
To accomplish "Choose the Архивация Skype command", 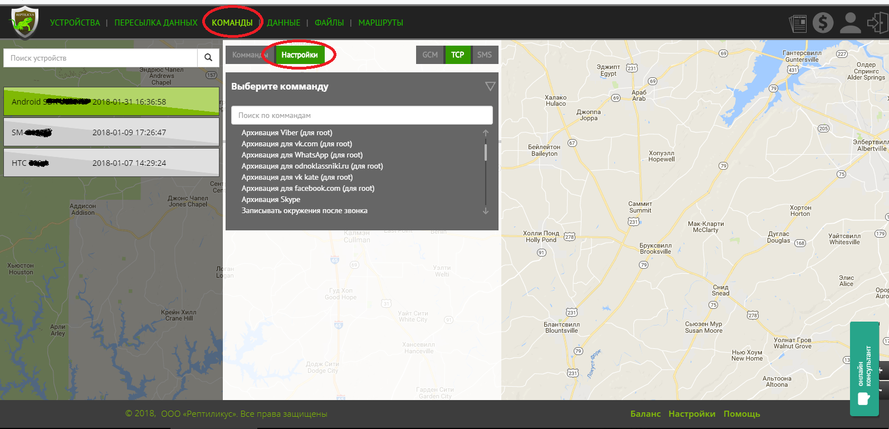I will click(271, 199).
